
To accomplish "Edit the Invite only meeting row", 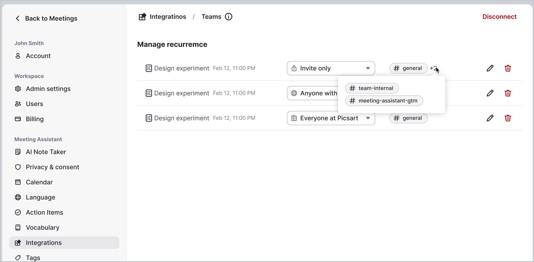I will 490,68.
